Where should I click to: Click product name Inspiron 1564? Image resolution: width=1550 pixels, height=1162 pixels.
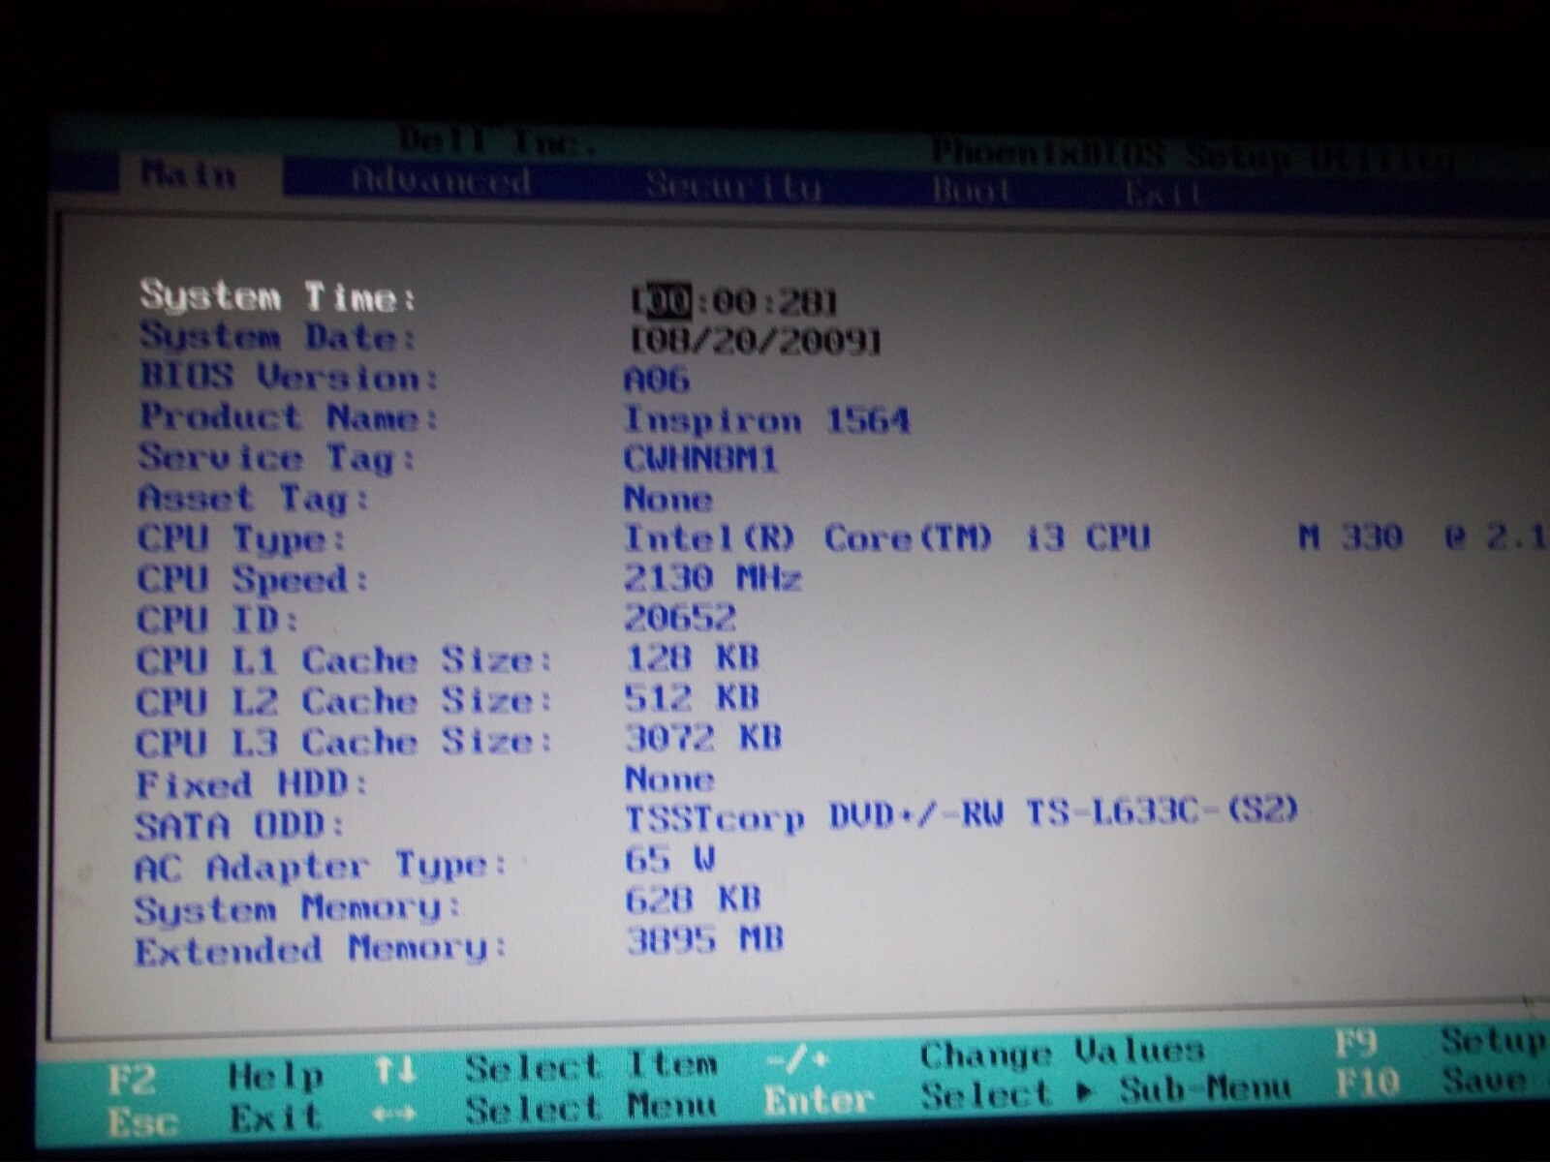767,420
